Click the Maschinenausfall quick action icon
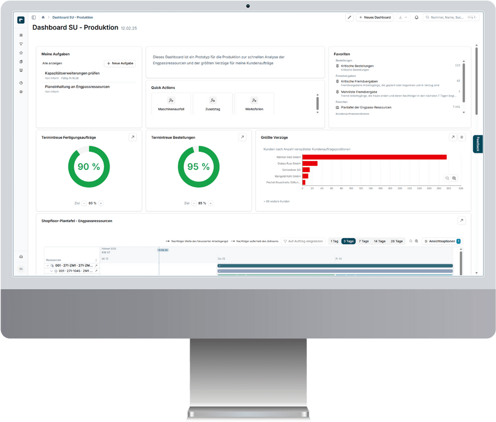 pos(171,100)
